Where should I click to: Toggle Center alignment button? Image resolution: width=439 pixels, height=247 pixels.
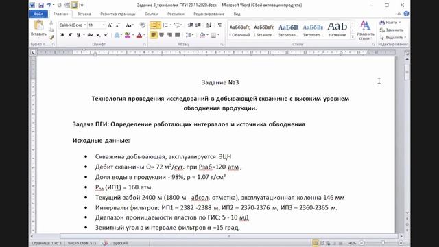point(162,35)
